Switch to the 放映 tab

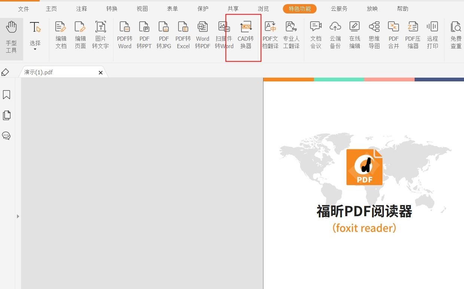click(x=372, y=9)
